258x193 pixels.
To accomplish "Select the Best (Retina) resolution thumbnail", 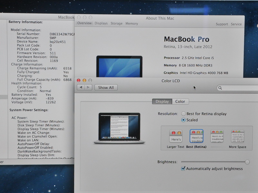I will pos(196,136).
